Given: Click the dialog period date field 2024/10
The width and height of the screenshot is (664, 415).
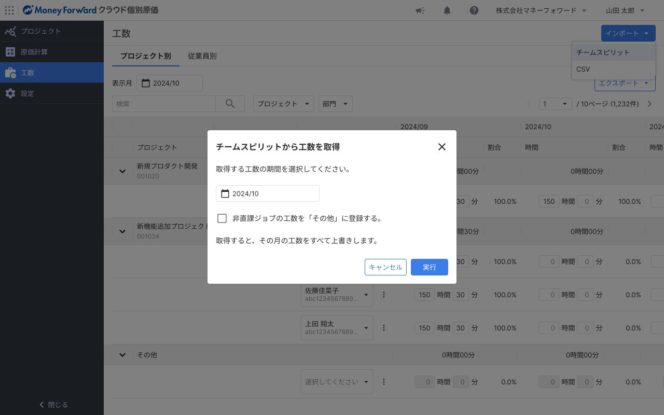Looking at the screenshot, I should [x=267, y=193].
